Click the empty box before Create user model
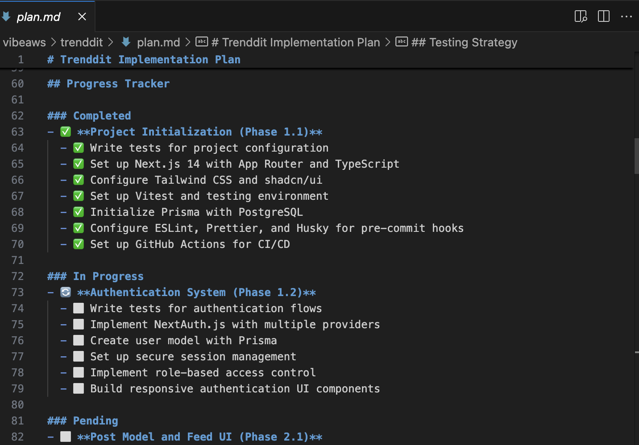639x445 pixels. 79,341
